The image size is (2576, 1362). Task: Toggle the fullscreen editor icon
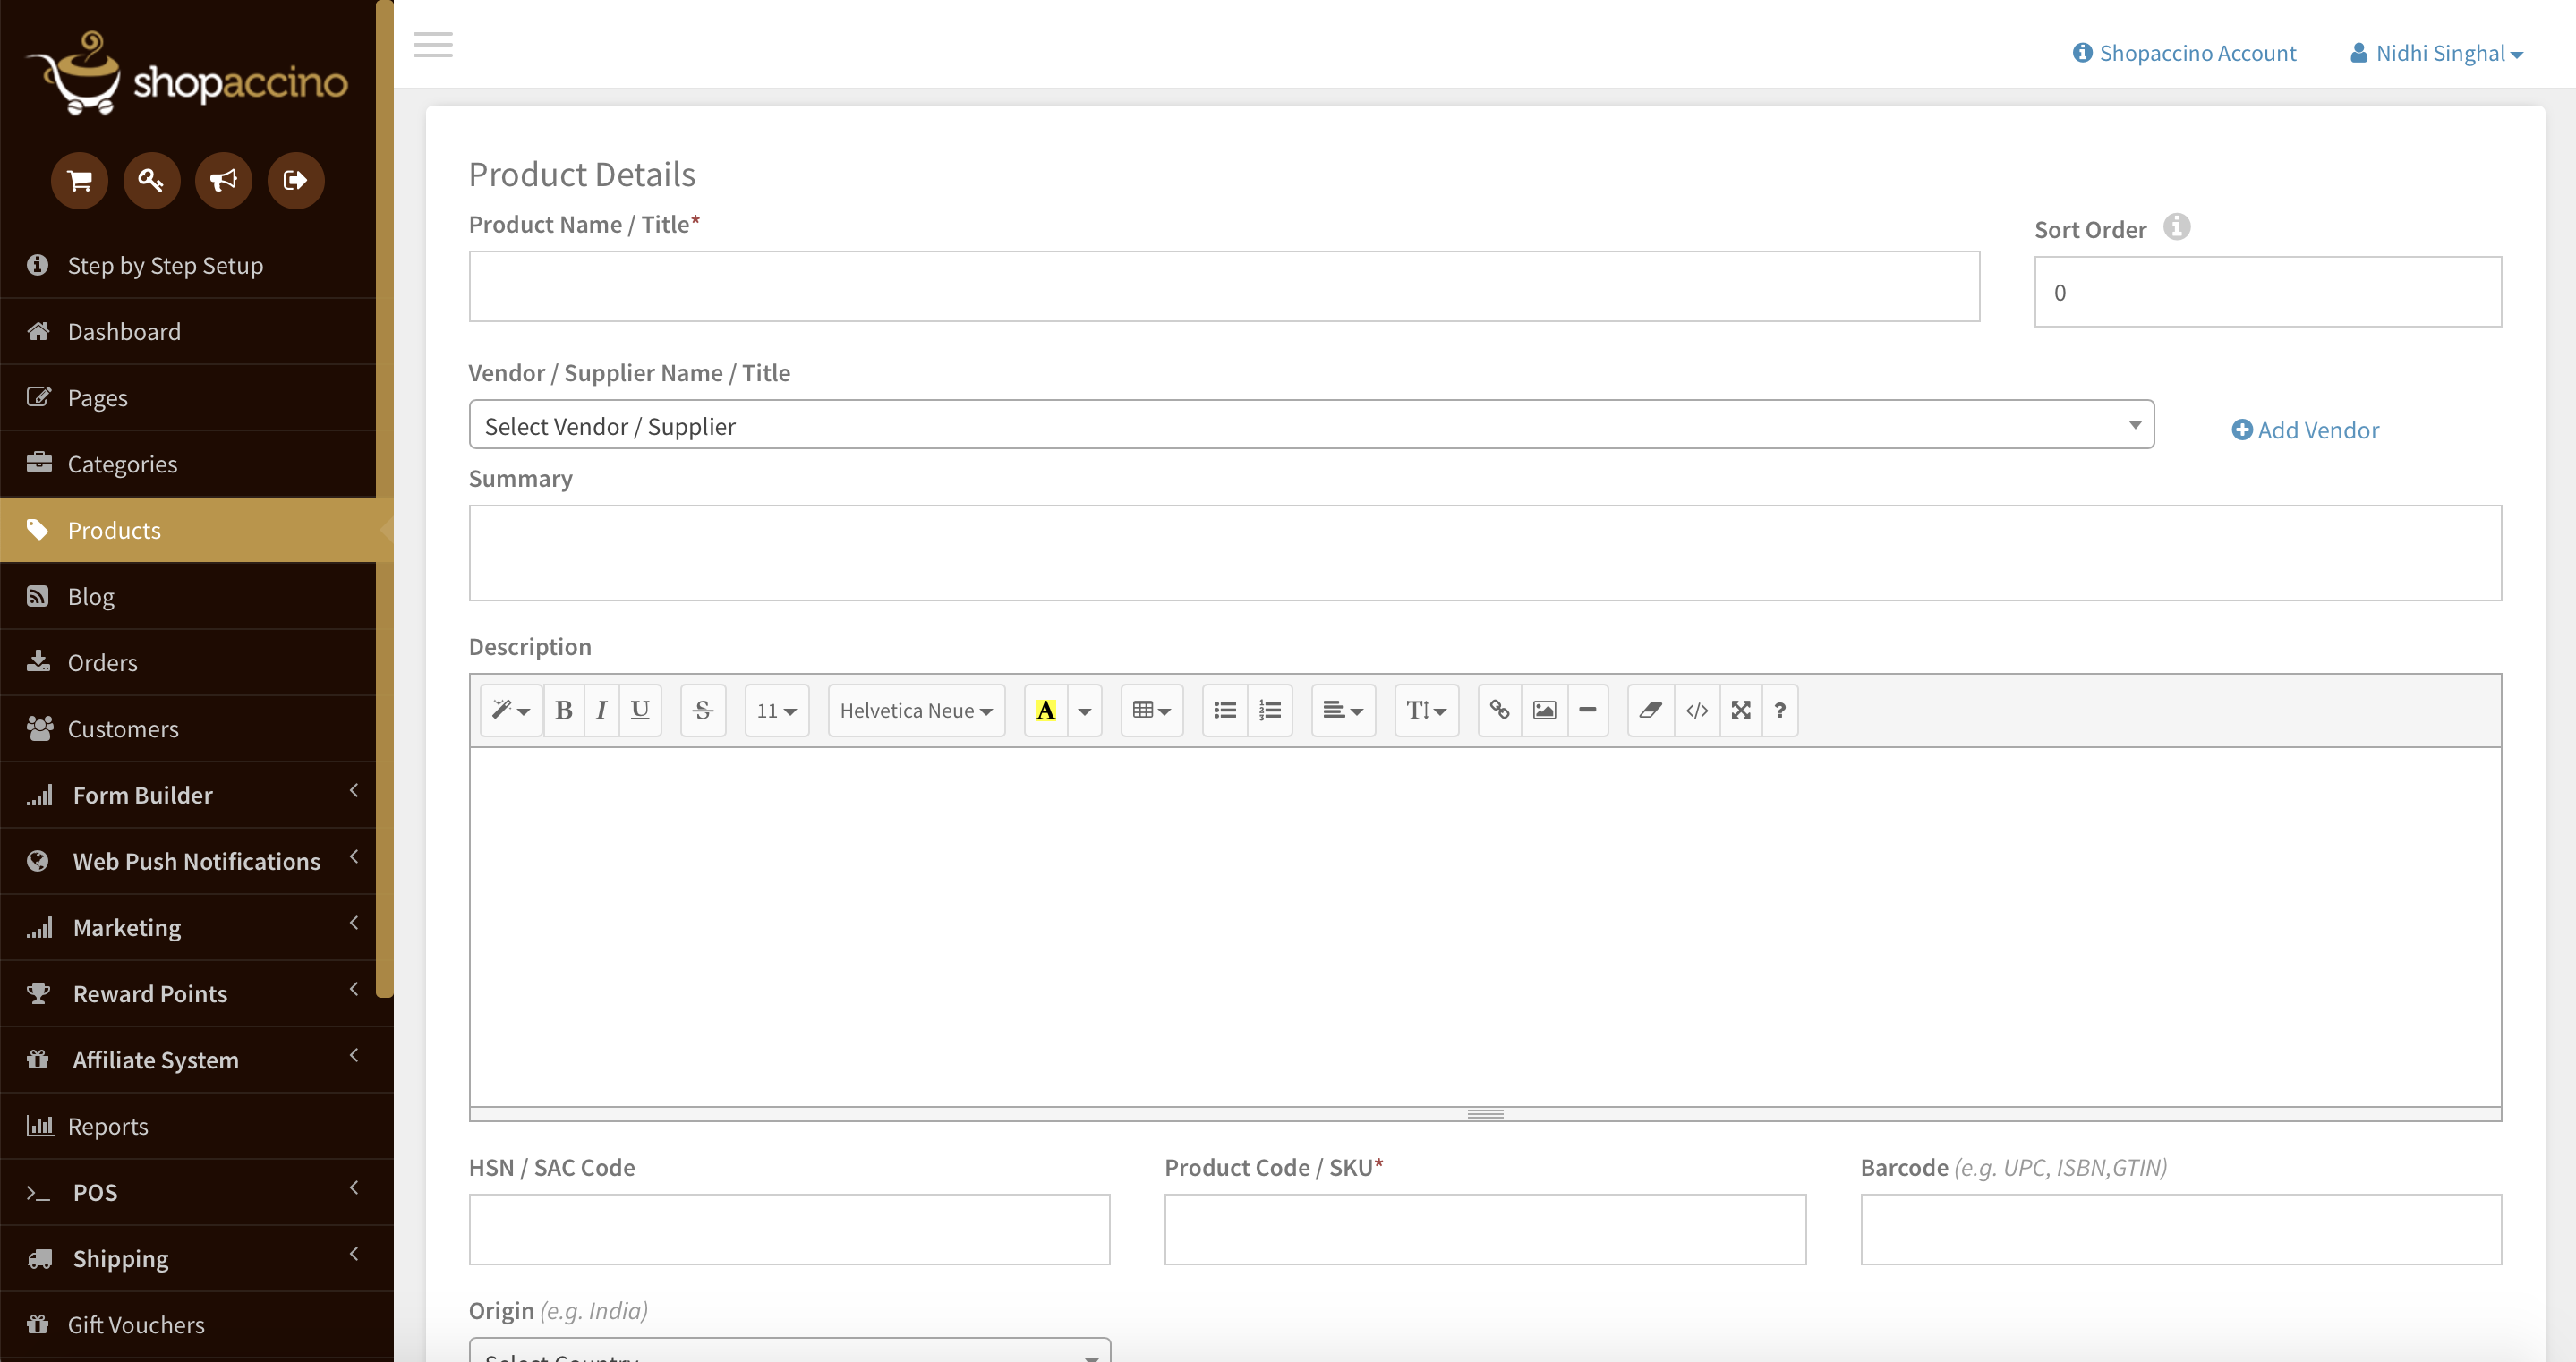[x=1741, y=710]
